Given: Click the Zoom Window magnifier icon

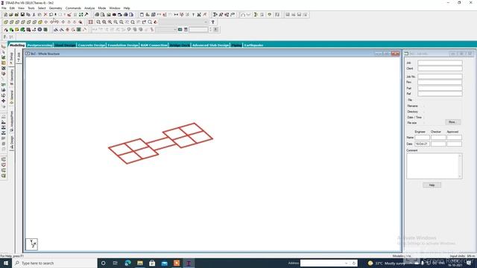Looking at the screenshot, I should [98, 22].
